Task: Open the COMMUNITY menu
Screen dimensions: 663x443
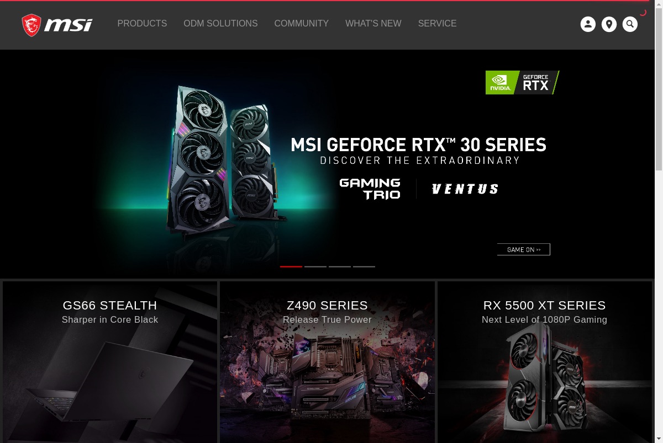Action: click(301, 24)
